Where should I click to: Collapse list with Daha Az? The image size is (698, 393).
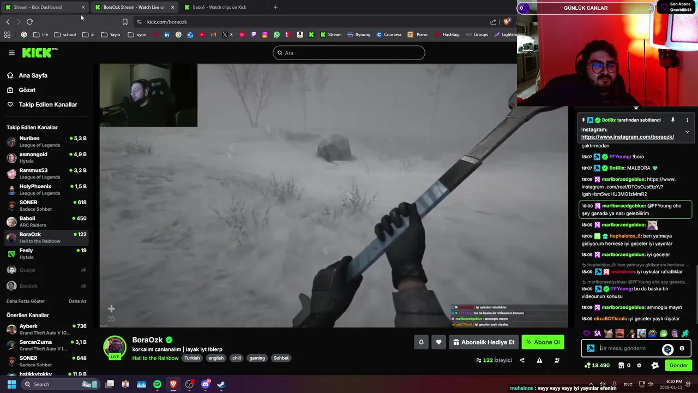77,301
